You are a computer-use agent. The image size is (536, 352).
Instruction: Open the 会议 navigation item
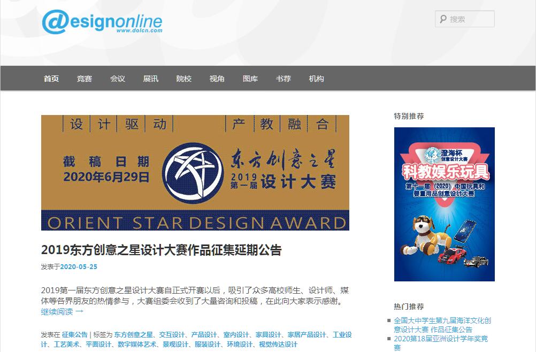[x=118, y=79]
